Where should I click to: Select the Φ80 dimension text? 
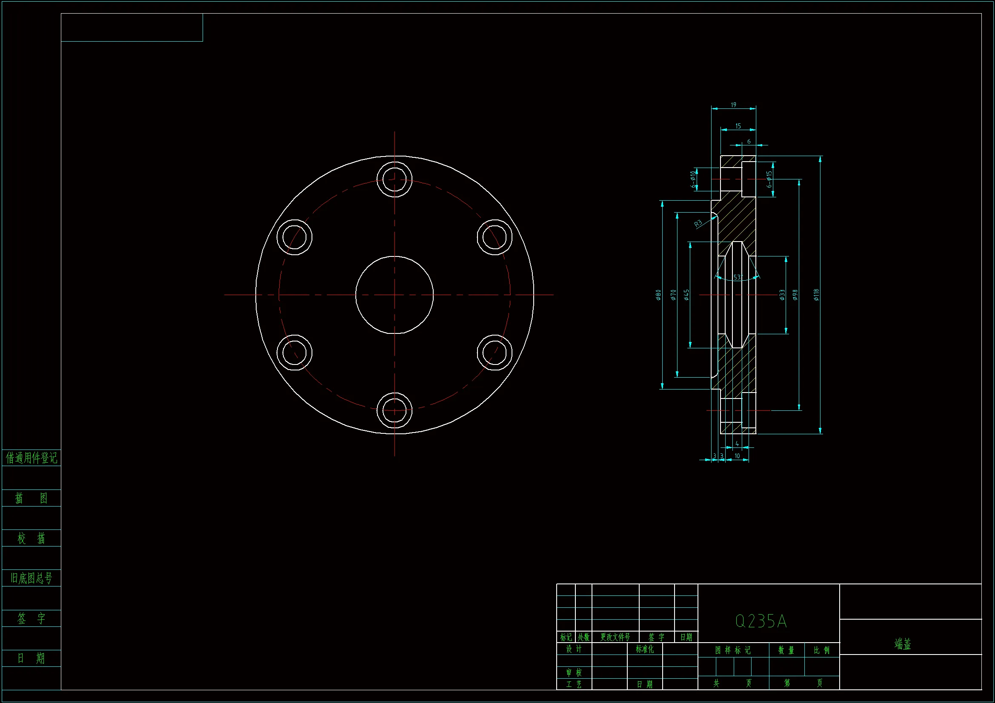pyautogui.click(x=658, y=295)
